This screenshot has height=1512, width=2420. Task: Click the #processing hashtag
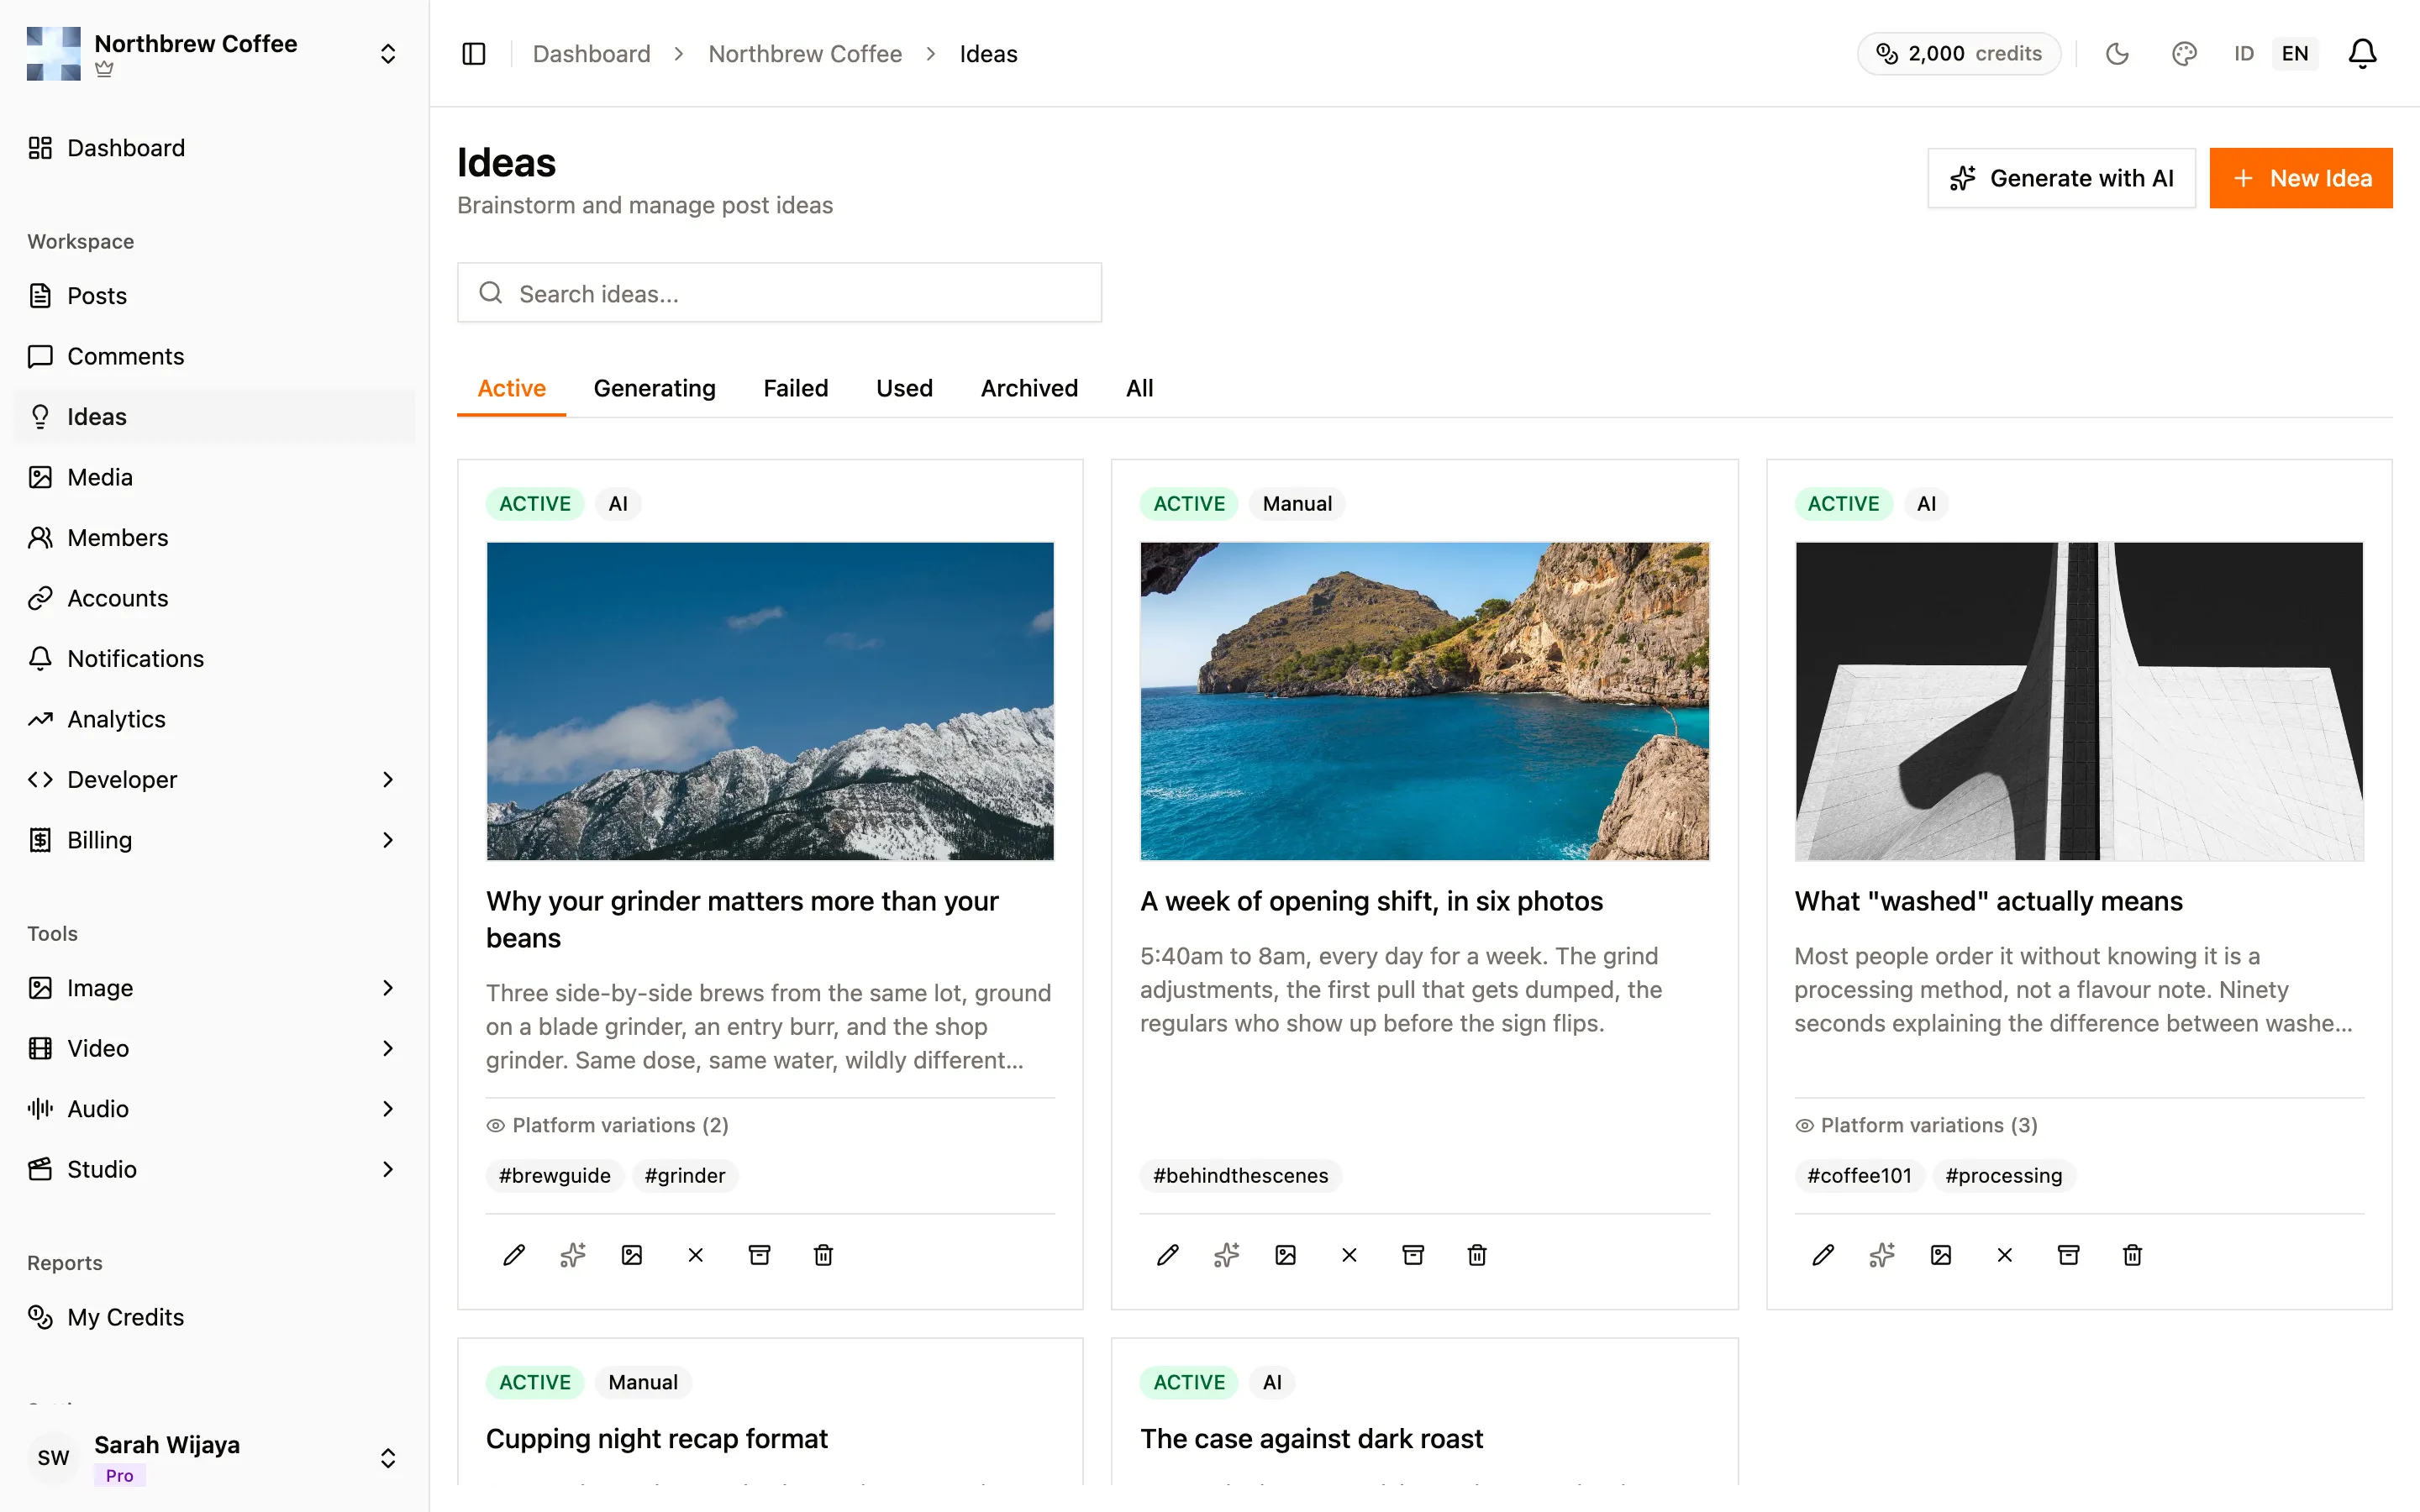click(x=2004, y=1176)
